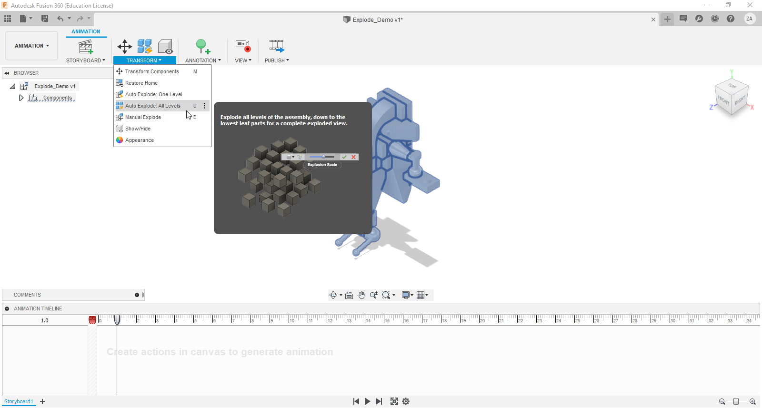This screenshot has height=408, width=762.
Task: Collapse the Explode_Demo v1 tree node
Action: pyautogui.click(x=13, y=86)
